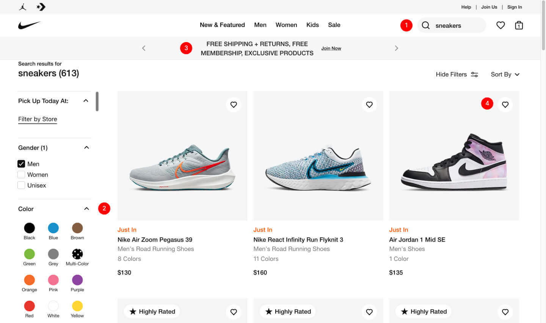Click the Join Us link

click(x=489, y=7)
